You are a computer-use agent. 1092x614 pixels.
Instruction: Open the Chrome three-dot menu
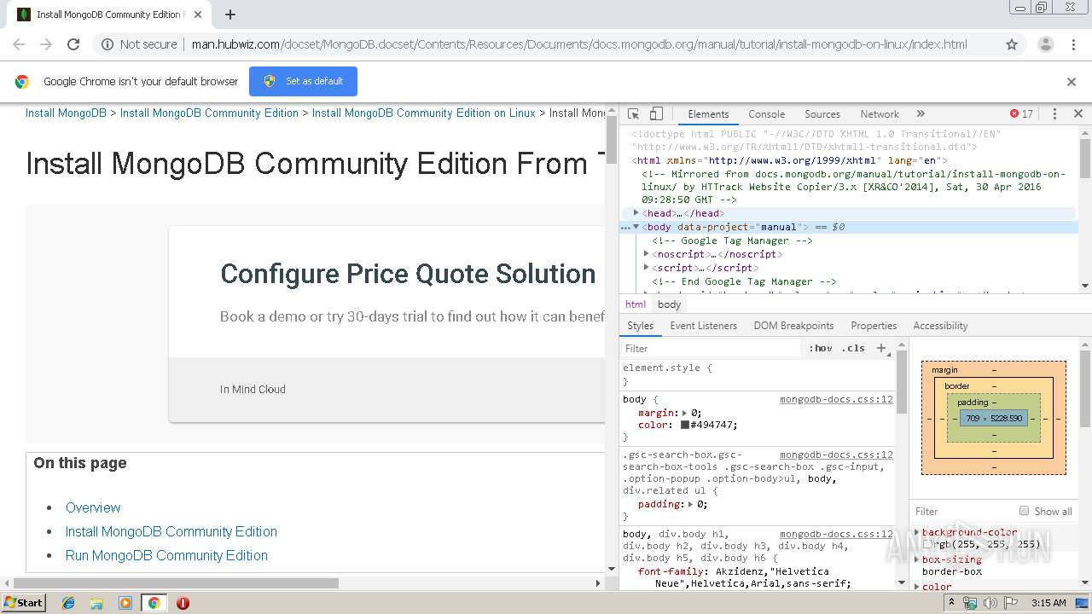pos(1073,44)
